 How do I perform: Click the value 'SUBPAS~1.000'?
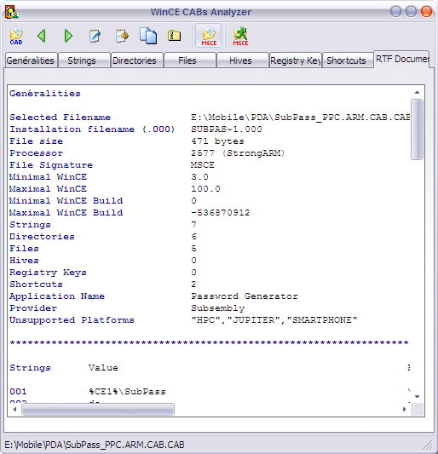(227, 129)
